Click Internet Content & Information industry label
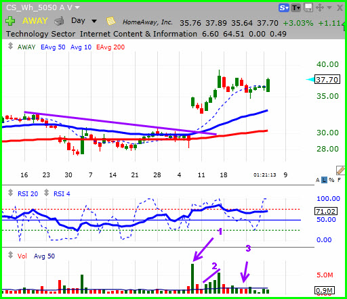 [138, 34]
